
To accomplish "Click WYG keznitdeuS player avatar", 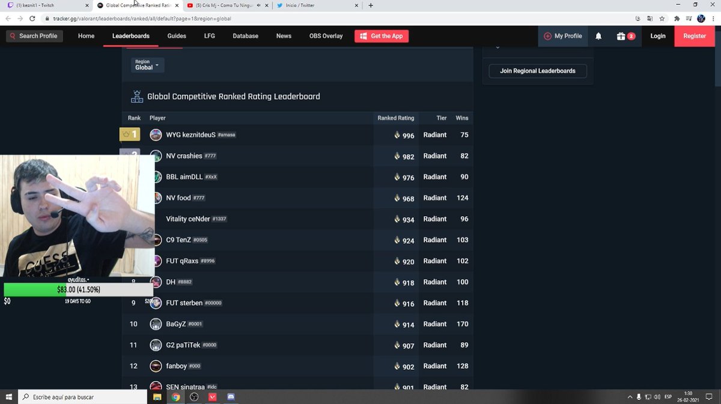I will pyautogui.click(x=156, y=135).
